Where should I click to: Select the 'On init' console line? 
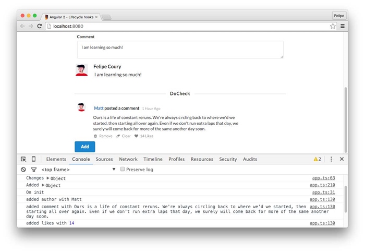[x=35, y=192]
